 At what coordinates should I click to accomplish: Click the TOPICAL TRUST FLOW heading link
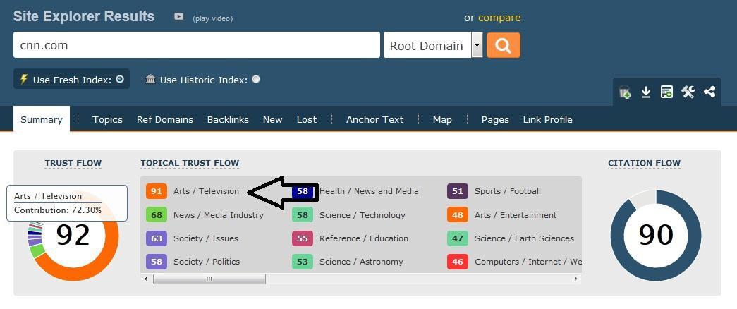coord(190,163)
